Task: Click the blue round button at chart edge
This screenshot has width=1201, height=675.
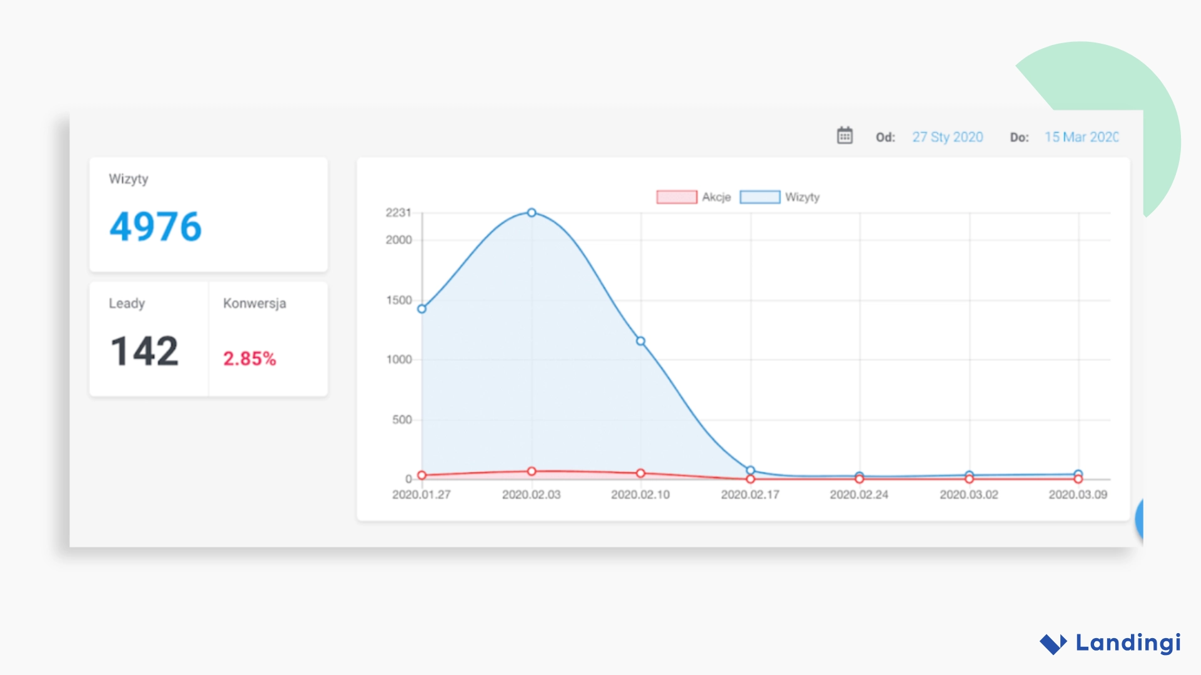Action: tap(1140, 519)
